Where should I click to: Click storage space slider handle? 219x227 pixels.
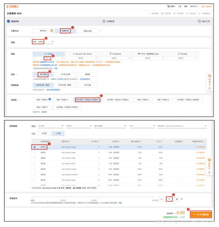coord(33,197)
